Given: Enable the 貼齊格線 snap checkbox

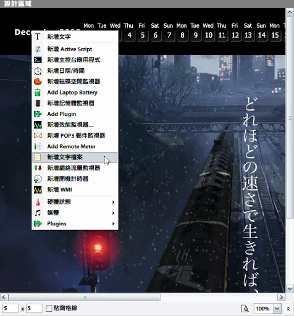Looking at the screenshot, I should pos(49,308).
